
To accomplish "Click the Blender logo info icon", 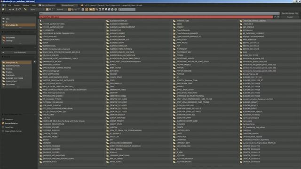I will (82, 5).
